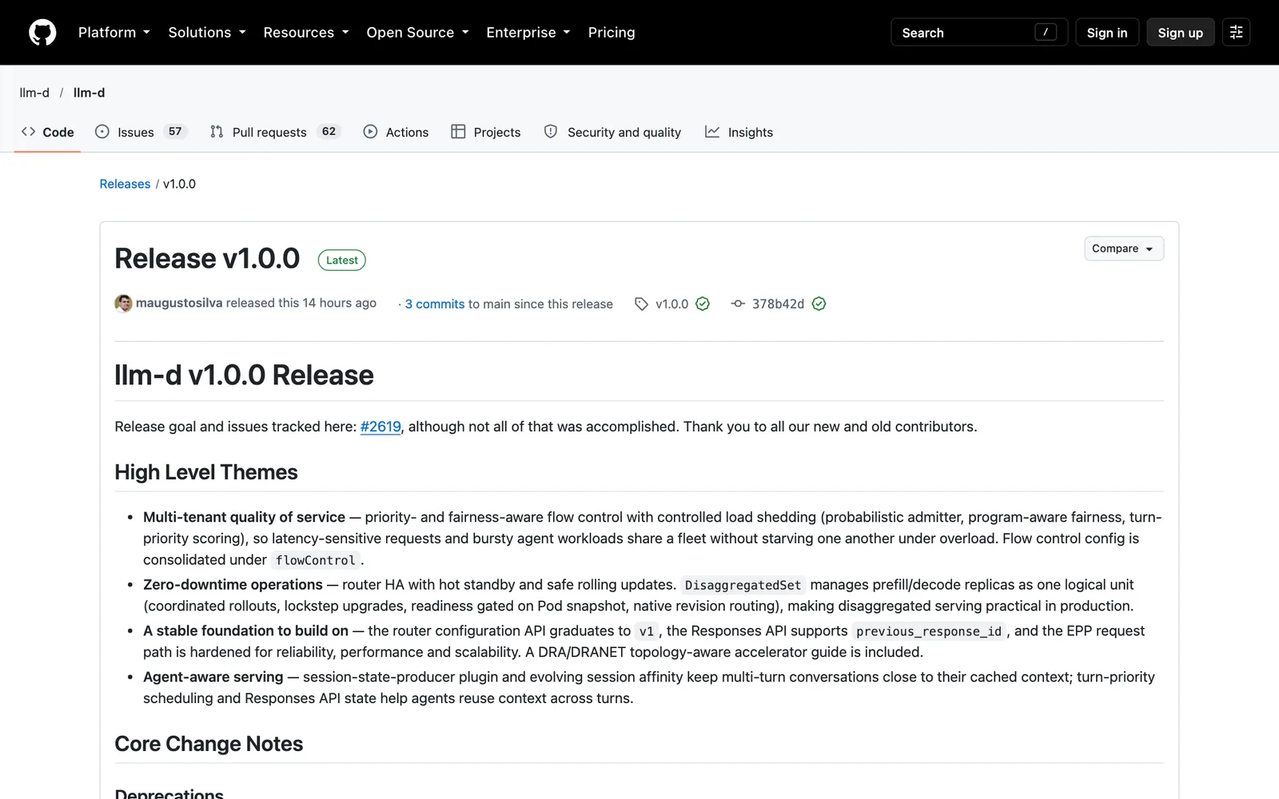1279x799 pixels.
Task: Click the tag icon beside v1.0.0
Action: click(x=641, y=304)
